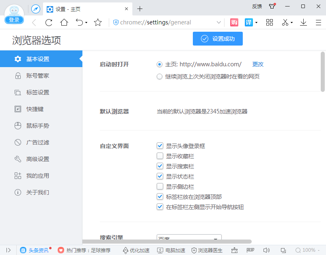
Task: Close the 设置 - 主页 tab
Action: [x=126, y=9]
